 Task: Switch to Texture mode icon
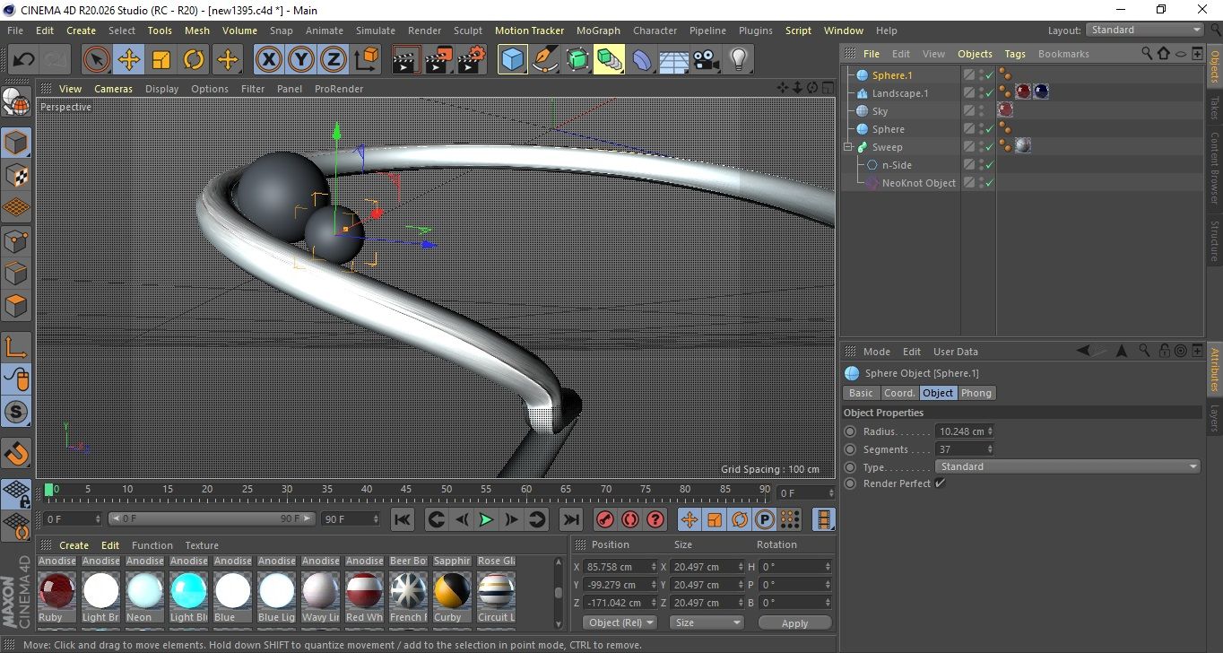pos(16,175)
